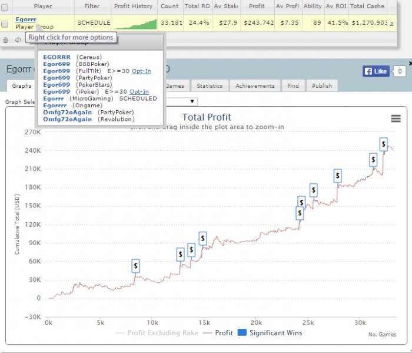Click the refresh icon beside the trash

[x=18, y=40]
